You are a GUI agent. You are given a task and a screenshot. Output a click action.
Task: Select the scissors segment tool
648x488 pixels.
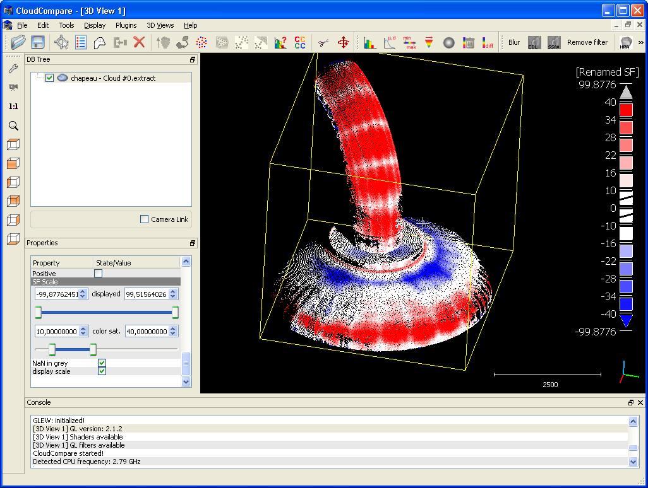tap(323, 42)
